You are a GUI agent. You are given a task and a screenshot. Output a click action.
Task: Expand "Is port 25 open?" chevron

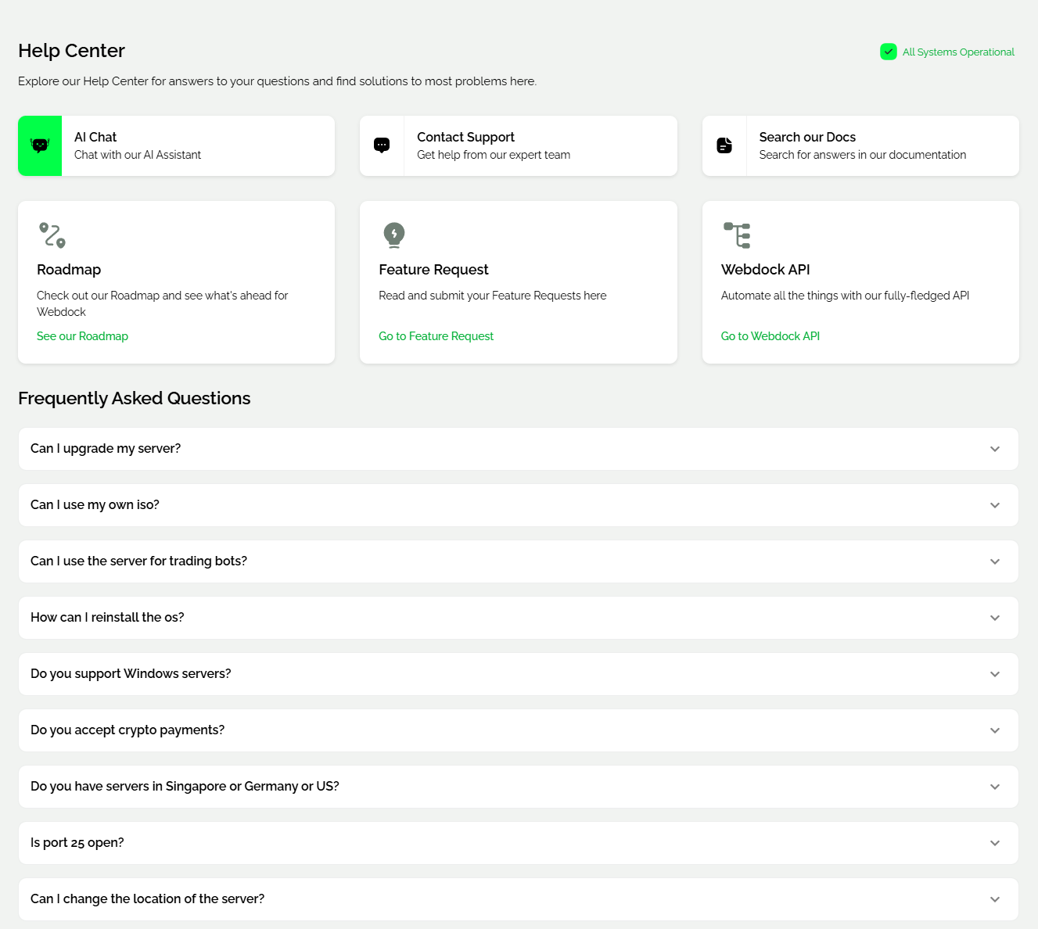coord(995,843)
